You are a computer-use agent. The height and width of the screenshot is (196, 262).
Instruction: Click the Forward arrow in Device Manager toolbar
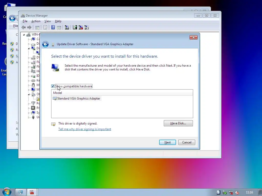click(x=29, y=27)
